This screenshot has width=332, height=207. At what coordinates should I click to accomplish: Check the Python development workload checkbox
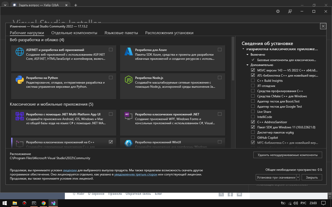click(x=111, y=77)
